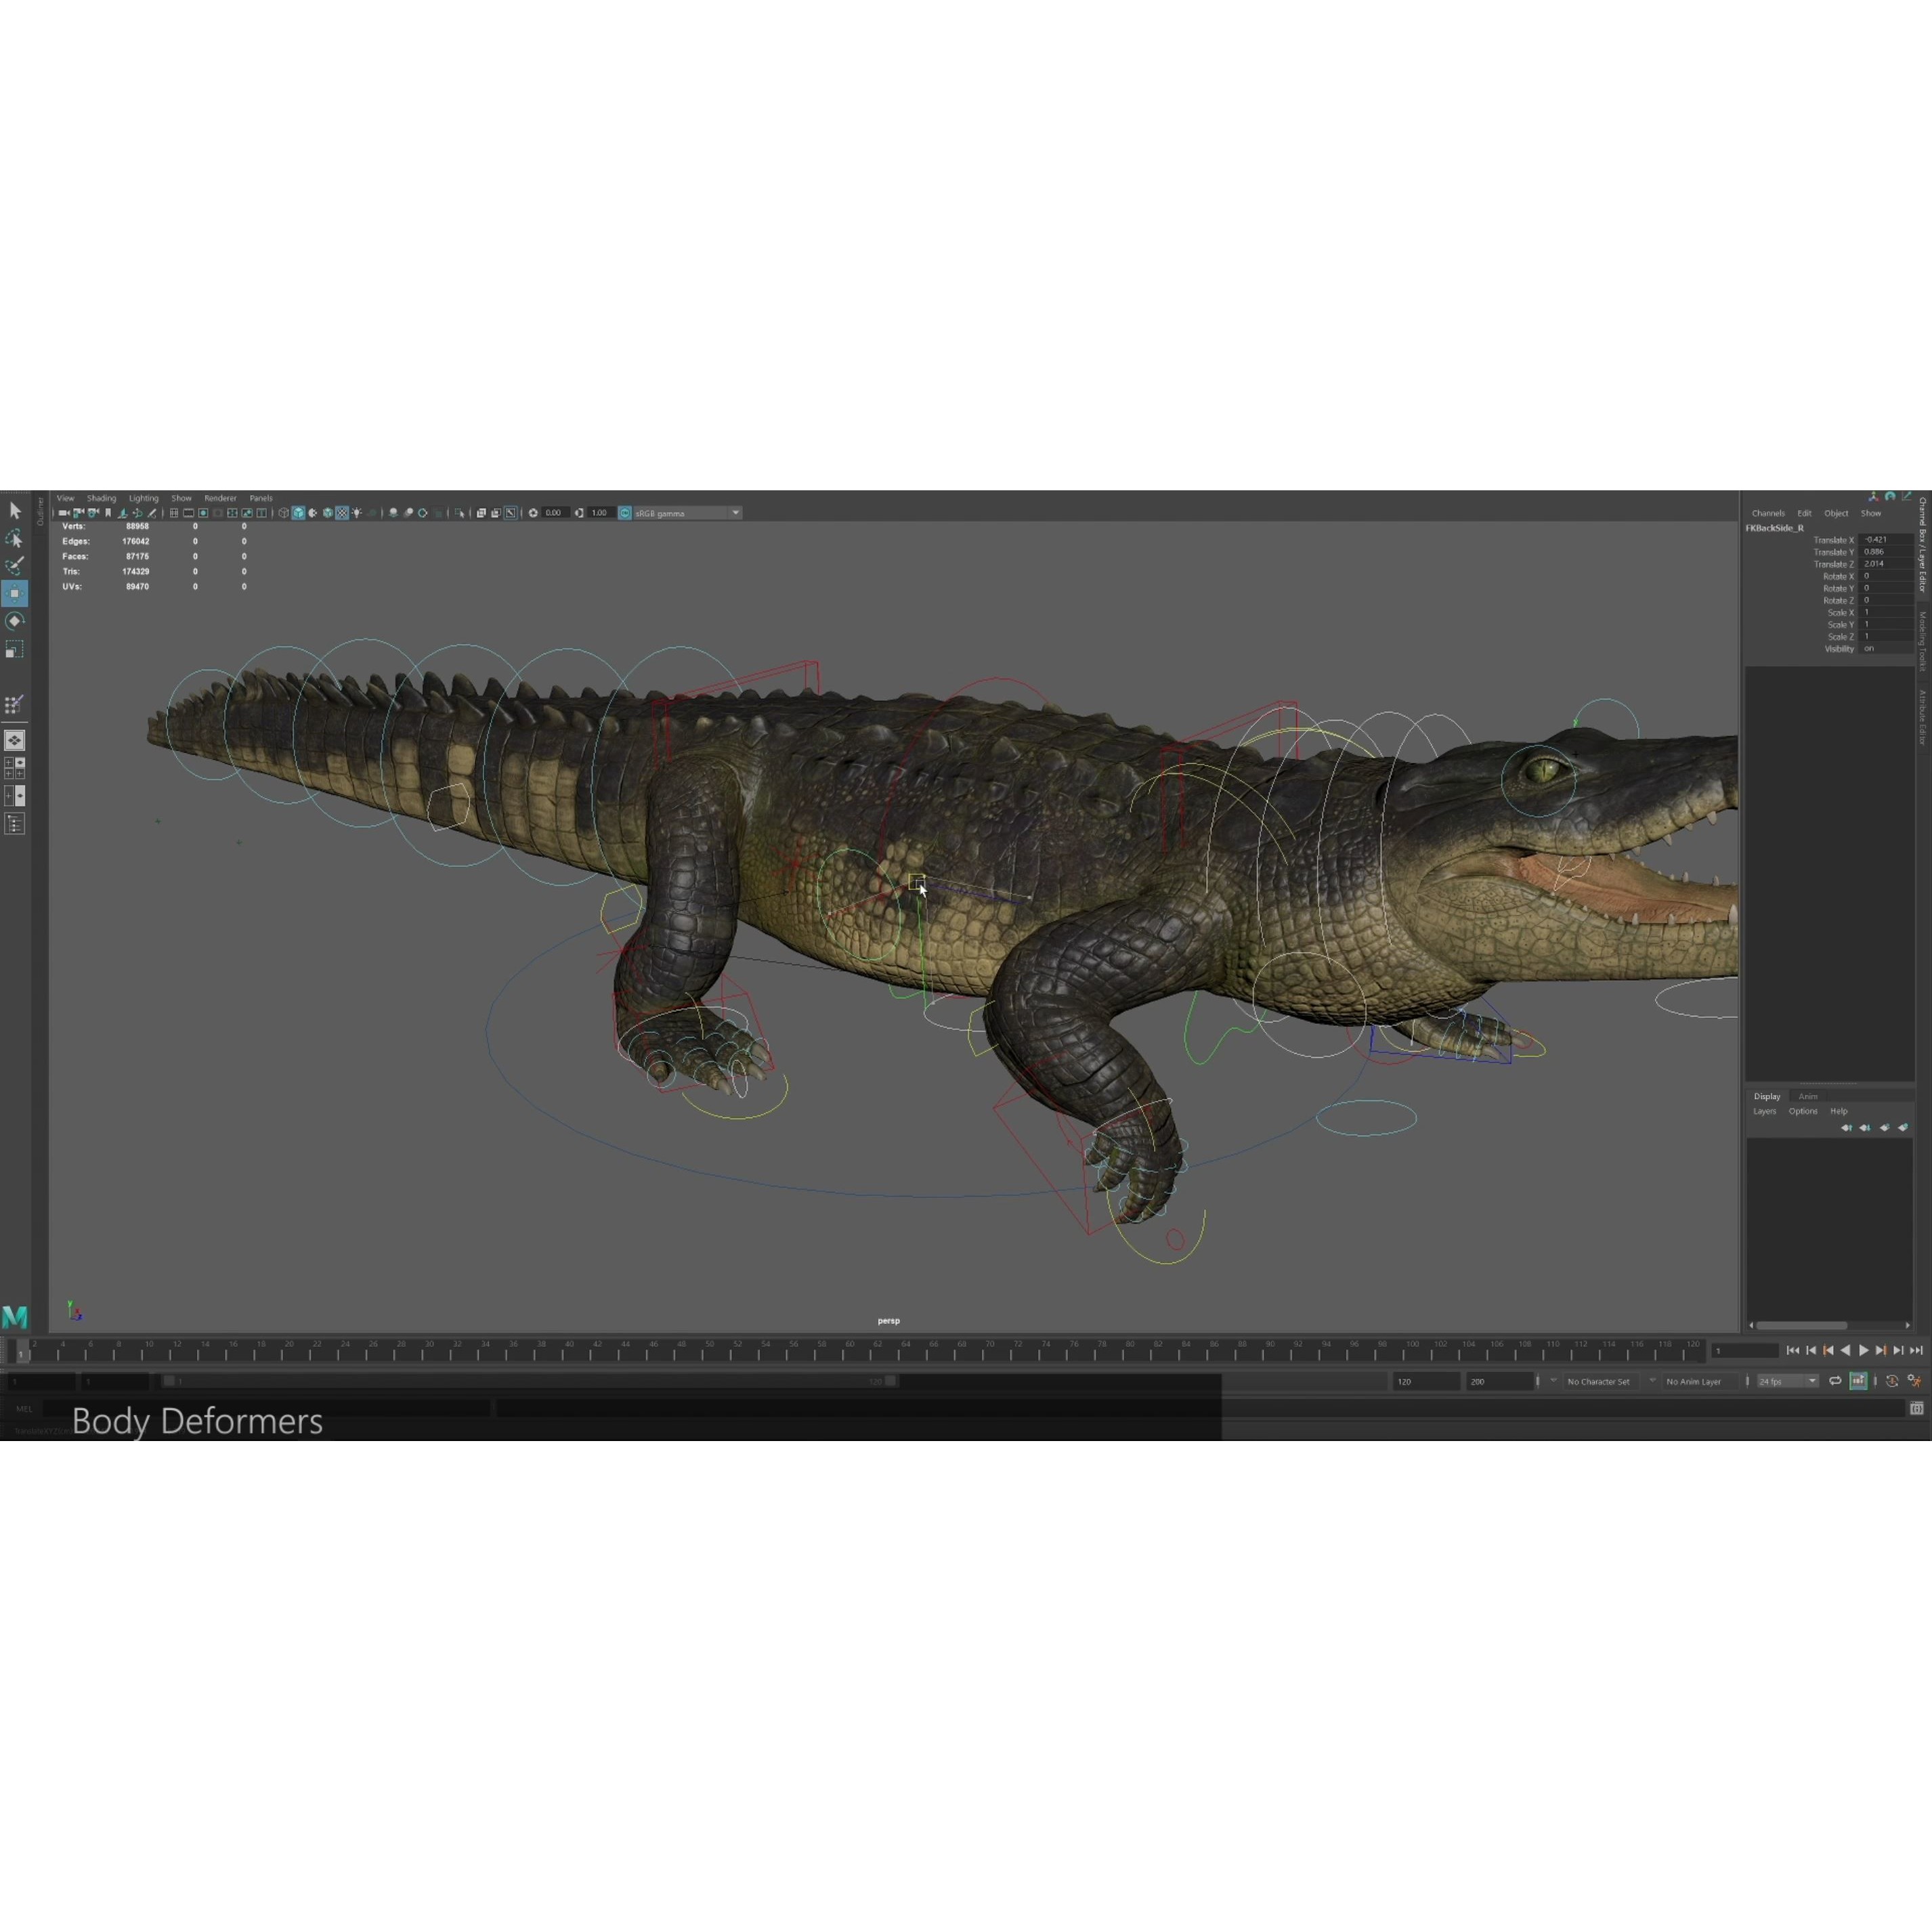The height and width of the screenshot is (1932, 1932).
Task: Play animation backwards
Action: (1846, 1350)
